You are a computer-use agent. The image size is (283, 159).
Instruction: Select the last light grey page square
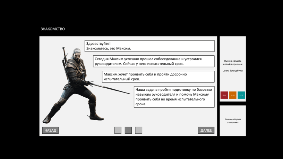139,130
